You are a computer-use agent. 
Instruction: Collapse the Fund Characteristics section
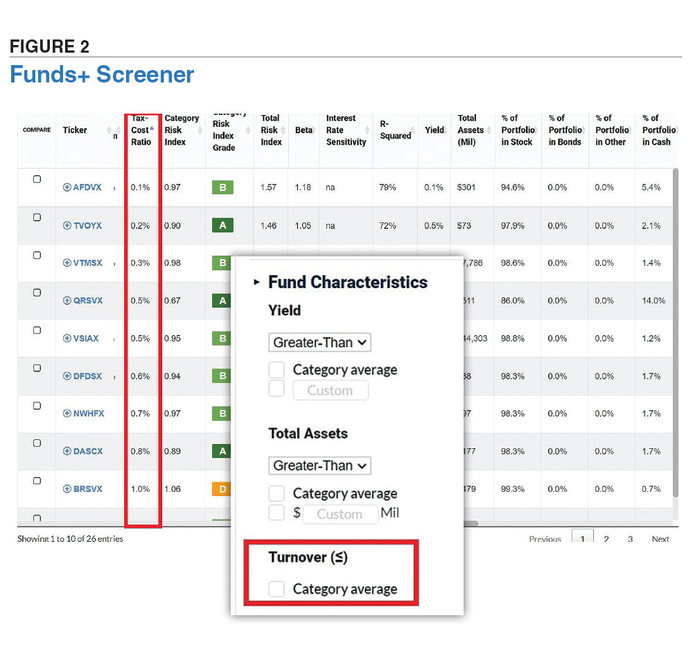click(256, 283)
